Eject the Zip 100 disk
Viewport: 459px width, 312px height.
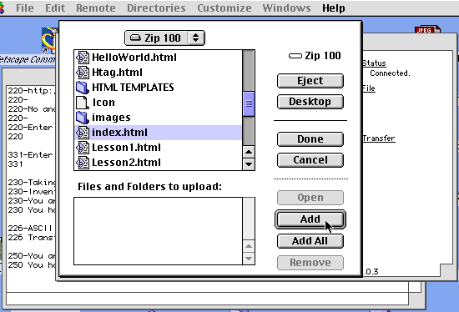coord(310,81)
